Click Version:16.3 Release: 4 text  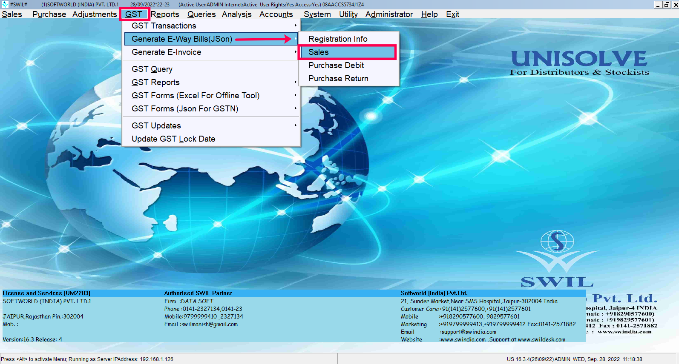(x=32, y=339)
